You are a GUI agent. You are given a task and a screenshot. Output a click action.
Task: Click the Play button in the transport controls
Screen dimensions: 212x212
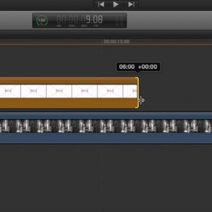pyautogui.click(x=116, y=4)
